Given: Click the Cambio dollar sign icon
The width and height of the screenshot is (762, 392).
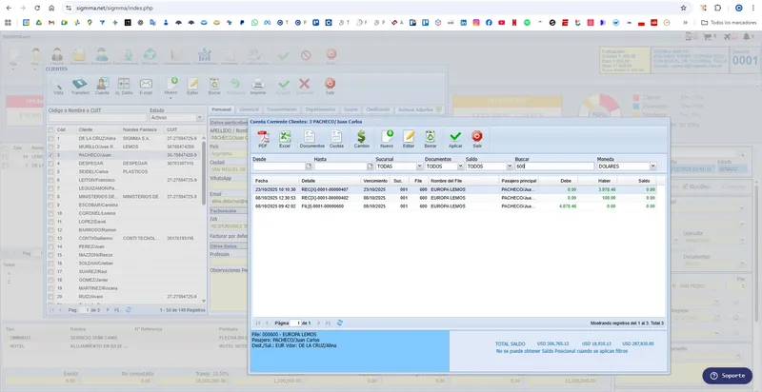Looking at the screenshot, I should tap(361, 139).
